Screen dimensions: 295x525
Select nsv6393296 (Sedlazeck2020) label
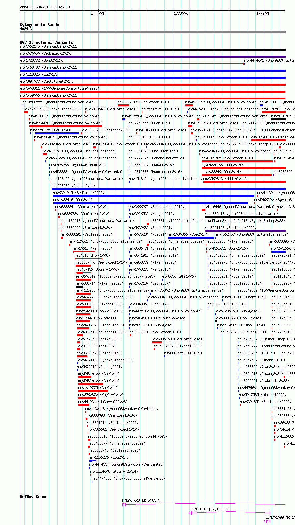pyautogui.click(x=214, y=123)
